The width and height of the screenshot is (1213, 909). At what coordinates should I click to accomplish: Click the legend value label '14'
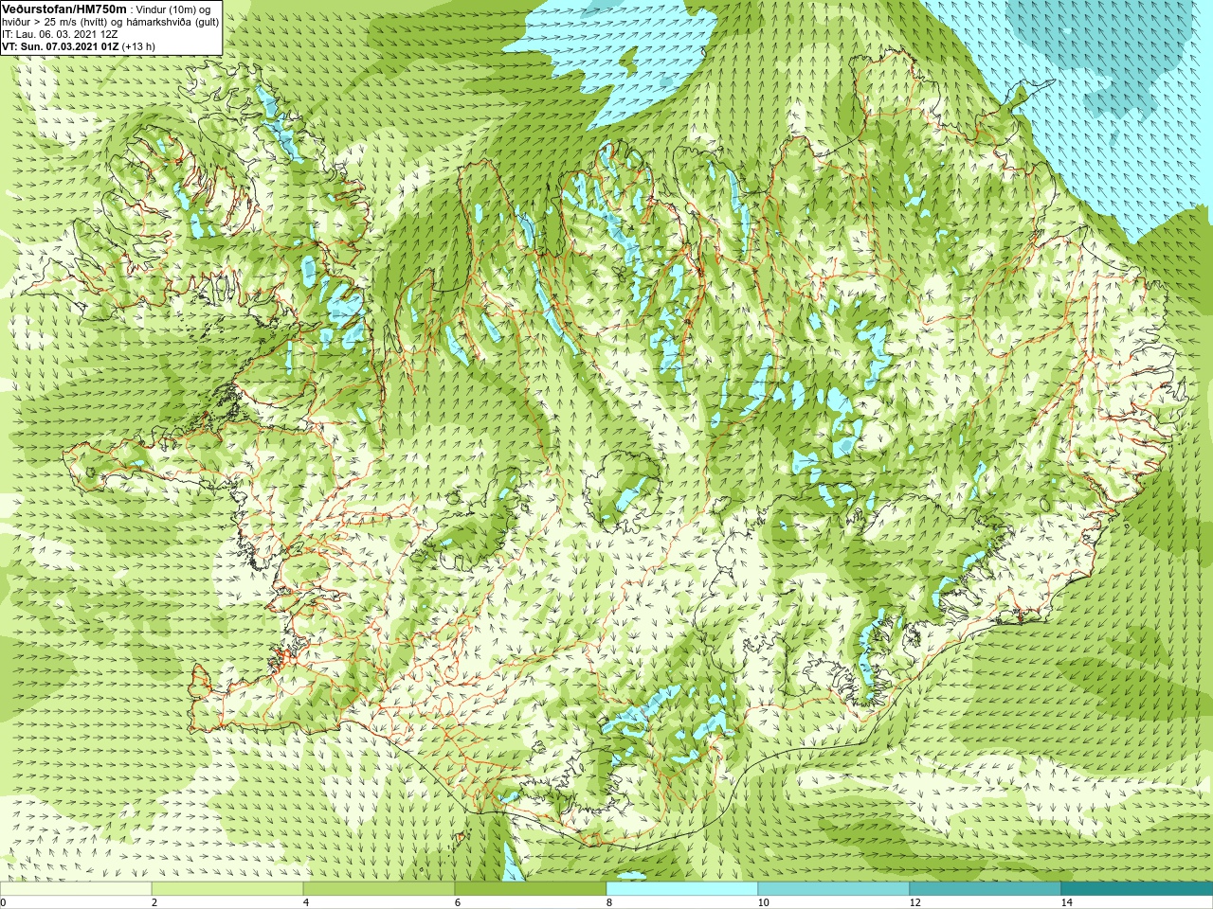point(1066,902)
